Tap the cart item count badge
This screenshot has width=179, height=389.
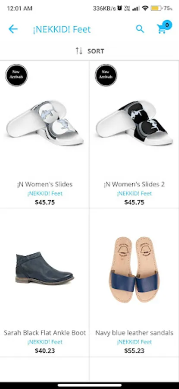[167, 25]
